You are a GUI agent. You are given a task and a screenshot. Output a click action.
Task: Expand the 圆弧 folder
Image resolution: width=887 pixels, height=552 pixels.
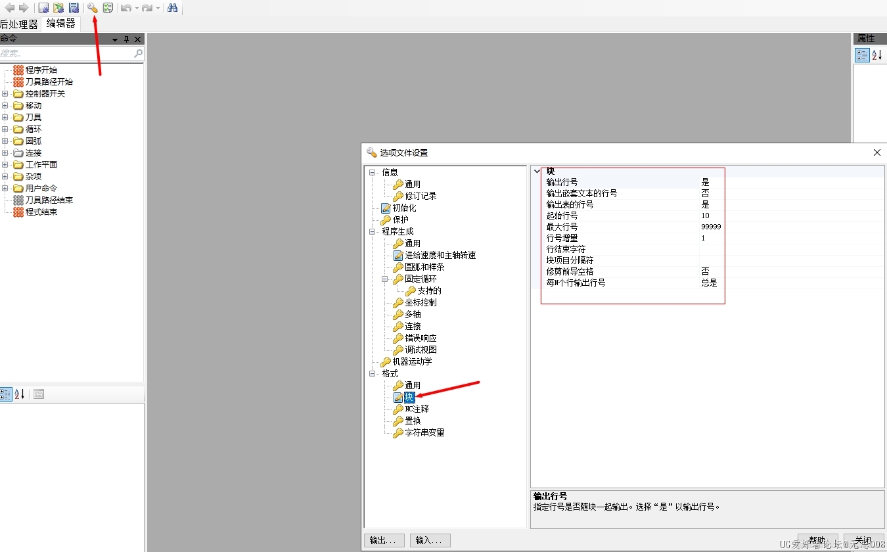coord(5,141)
